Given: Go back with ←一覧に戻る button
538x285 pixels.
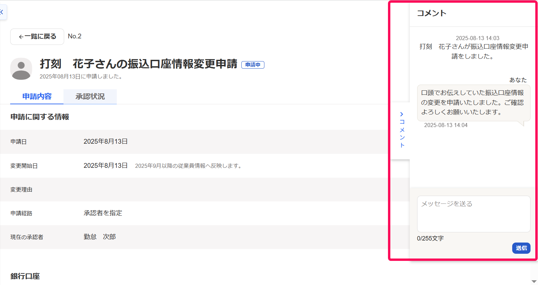Looking at the screenshot, I should (37, 37).
